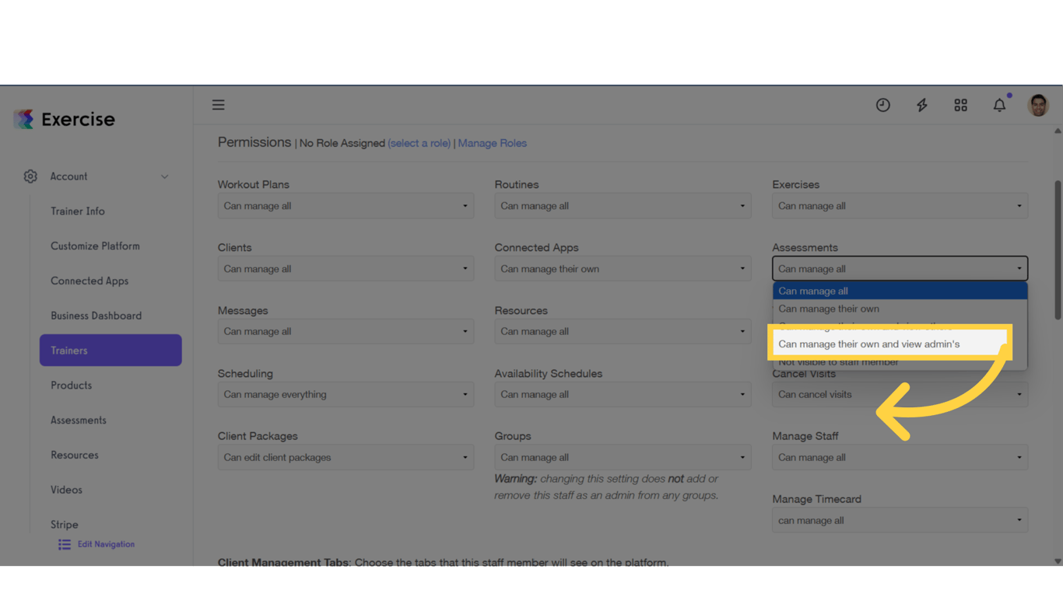Switch to the Assessments sidebar section
This screenshot has width=1063, height=597.
pyautogui.click(x=78, y=420)
